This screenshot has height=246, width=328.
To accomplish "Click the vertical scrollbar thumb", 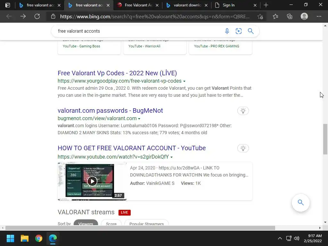I will (325, 139).
